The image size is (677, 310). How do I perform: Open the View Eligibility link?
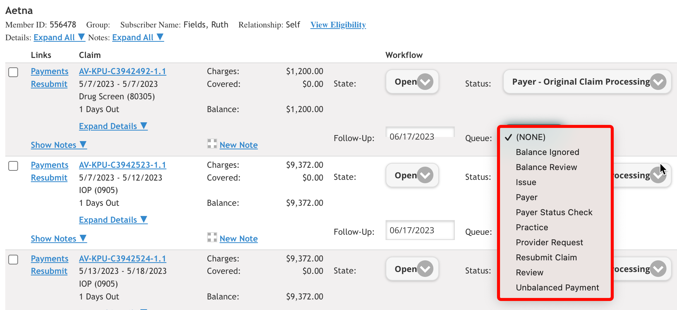[338, 25]
